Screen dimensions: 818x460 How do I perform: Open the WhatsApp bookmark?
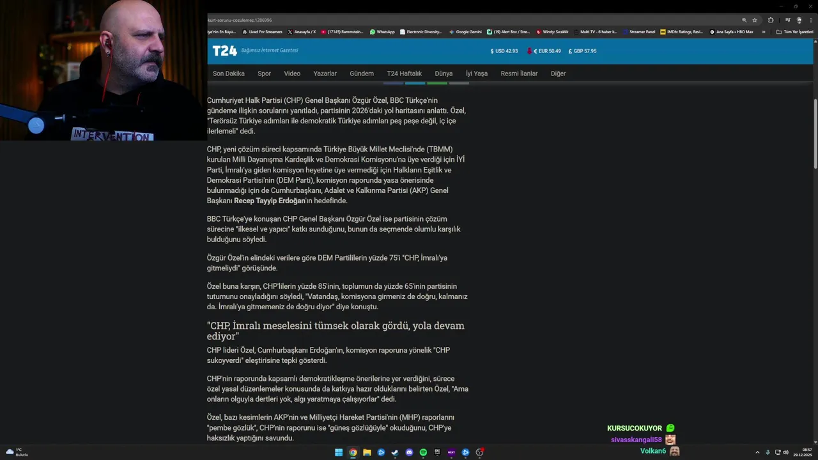point(382,32)
